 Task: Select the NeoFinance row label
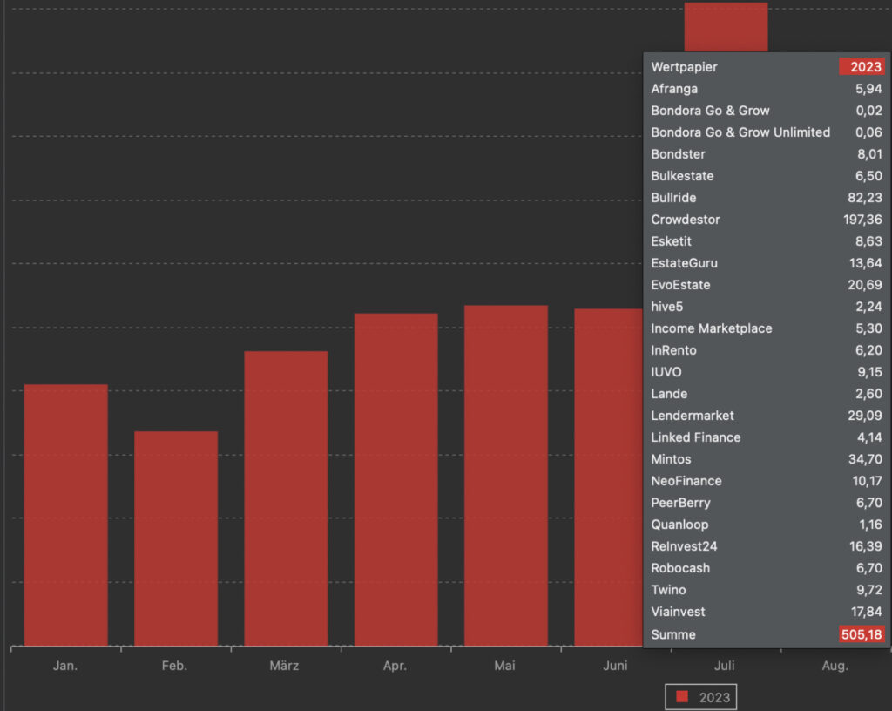[686, 481]
